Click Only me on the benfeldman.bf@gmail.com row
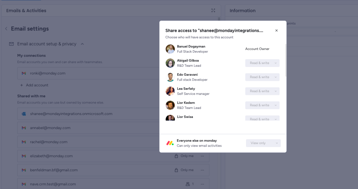This screenshot has height=189, width=358. coord(187,170)
